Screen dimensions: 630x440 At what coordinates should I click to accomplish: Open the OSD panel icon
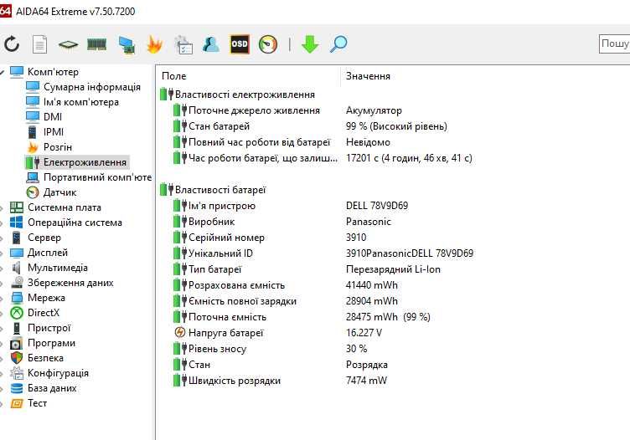(x=240, y=44)
